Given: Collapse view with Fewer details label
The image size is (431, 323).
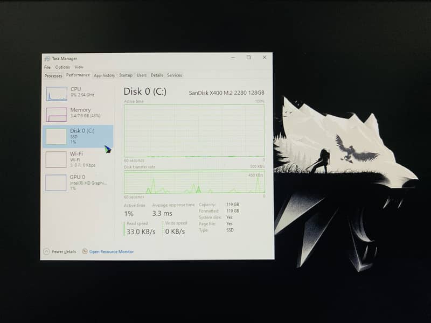Looking at the screenshot, I should (64, 251).
